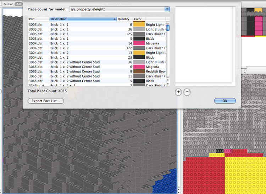This screenshot has width=266, height=194.
Task: Sort by the Description column header
Action: click(x=83, y=19)
